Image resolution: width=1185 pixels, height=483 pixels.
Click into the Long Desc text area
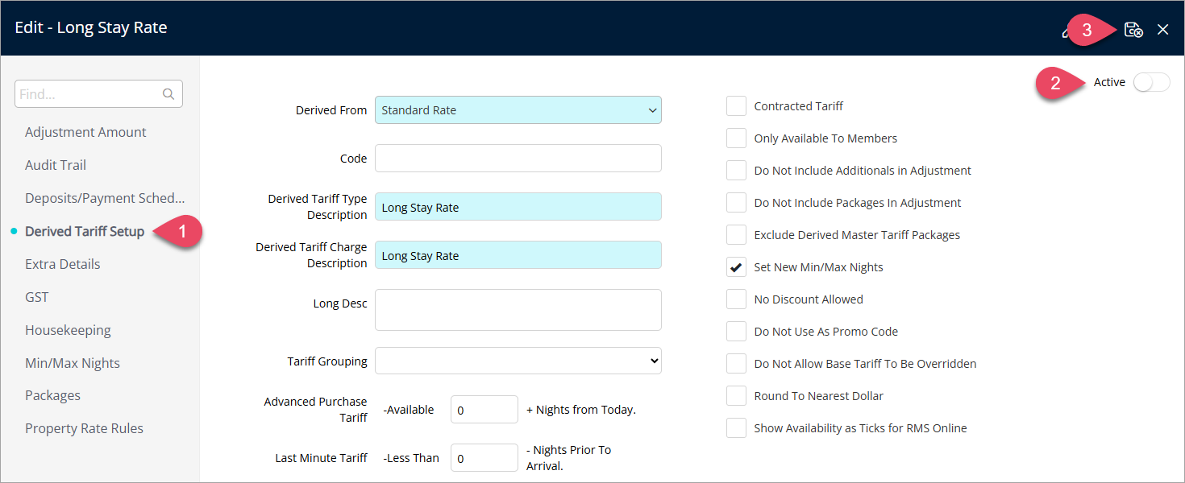click(x=518, y=310)
